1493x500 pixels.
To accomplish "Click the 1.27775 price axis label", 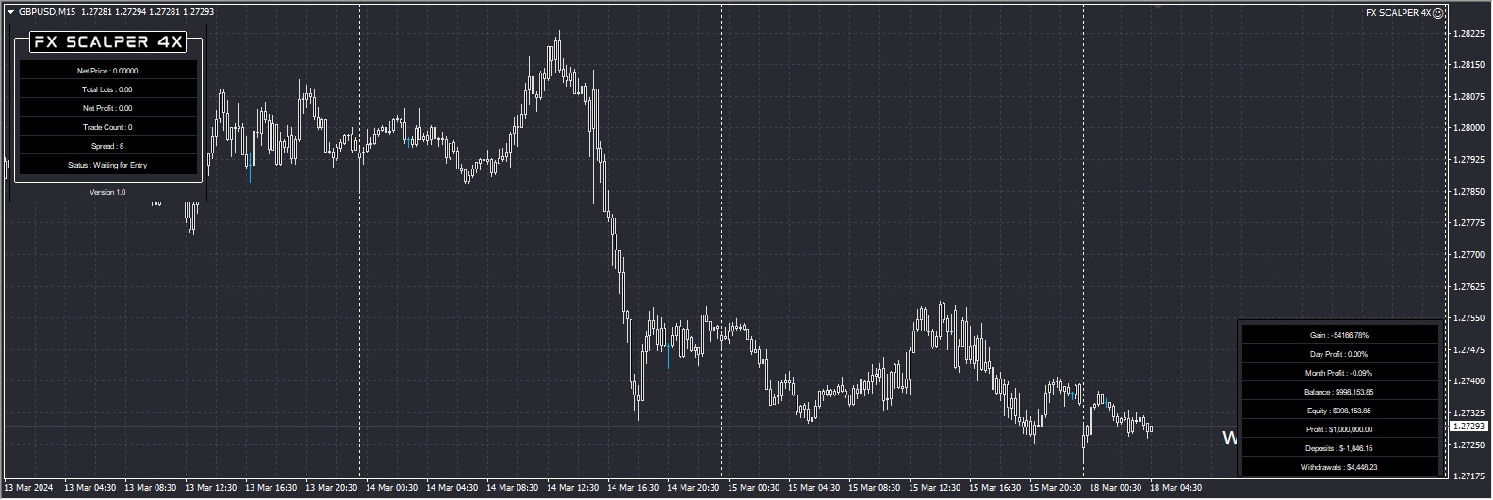I will click(x=1469, y=223).
